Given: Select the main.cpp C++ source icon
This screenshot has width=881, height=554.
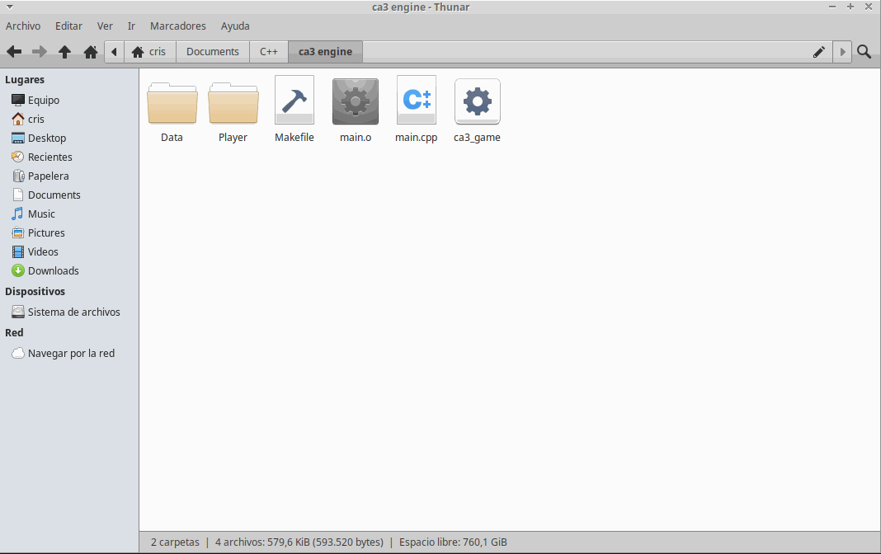Looking at the screenshot, I should [x=417, y=100].
